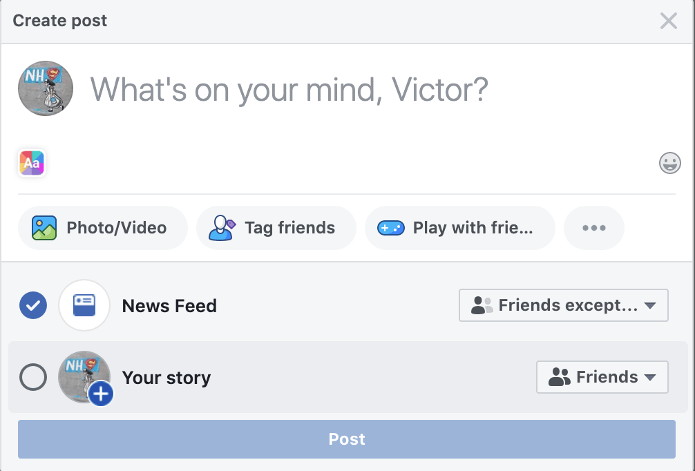Expand the Friends except... audience dropdown
The width and height of the screenshot is (695, 471).
click(x=563, y=305)
